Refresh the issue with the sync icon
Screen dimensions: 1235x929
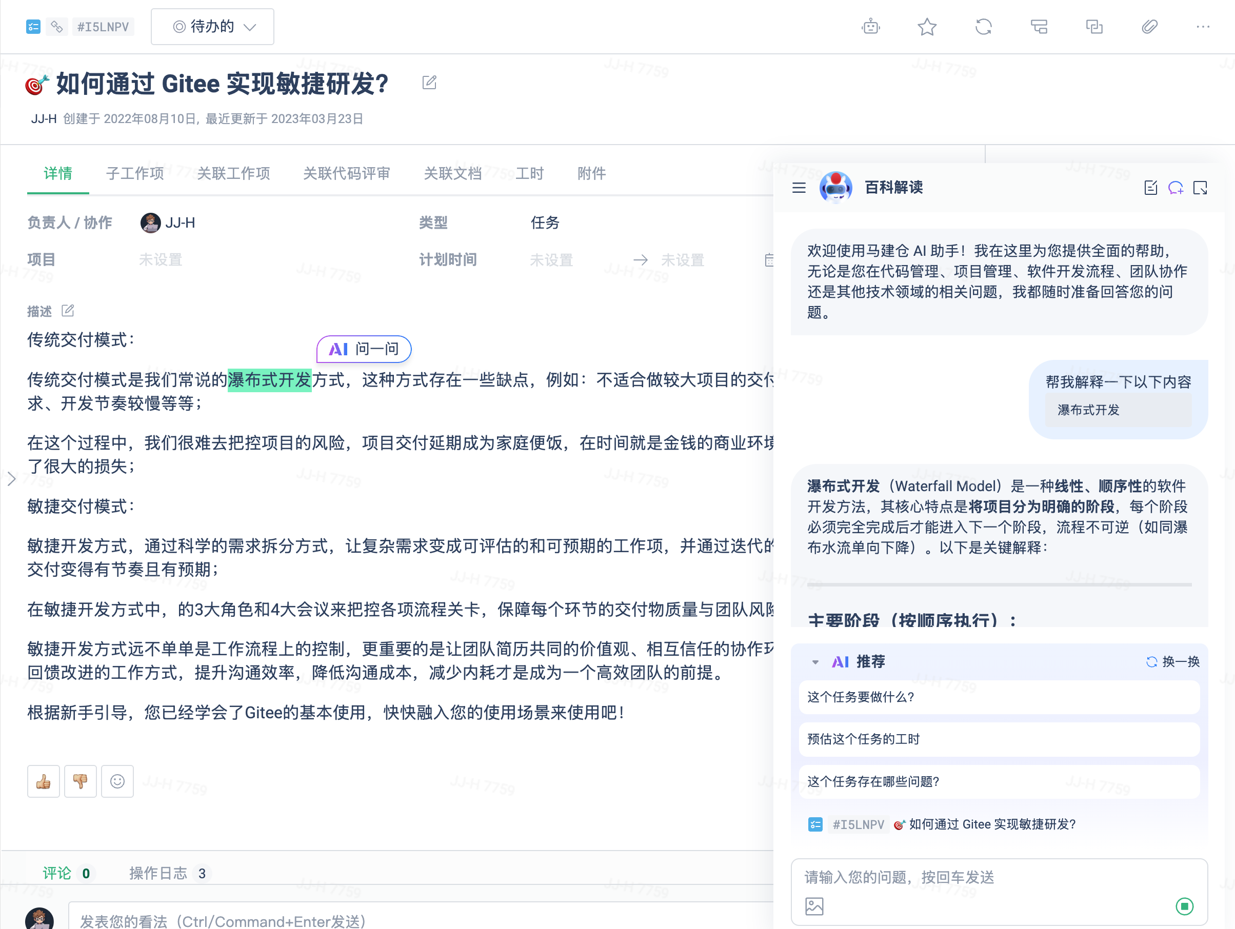click(x=983, y=26)
